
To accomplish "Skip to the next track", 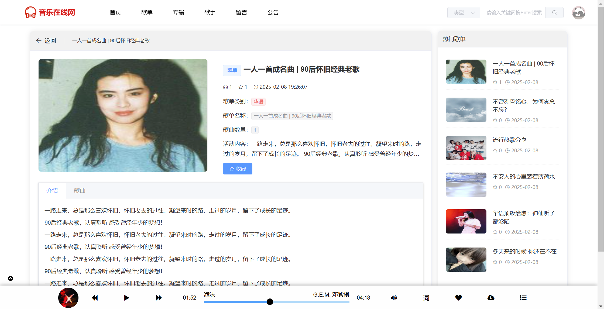I will tap(159, 298).
